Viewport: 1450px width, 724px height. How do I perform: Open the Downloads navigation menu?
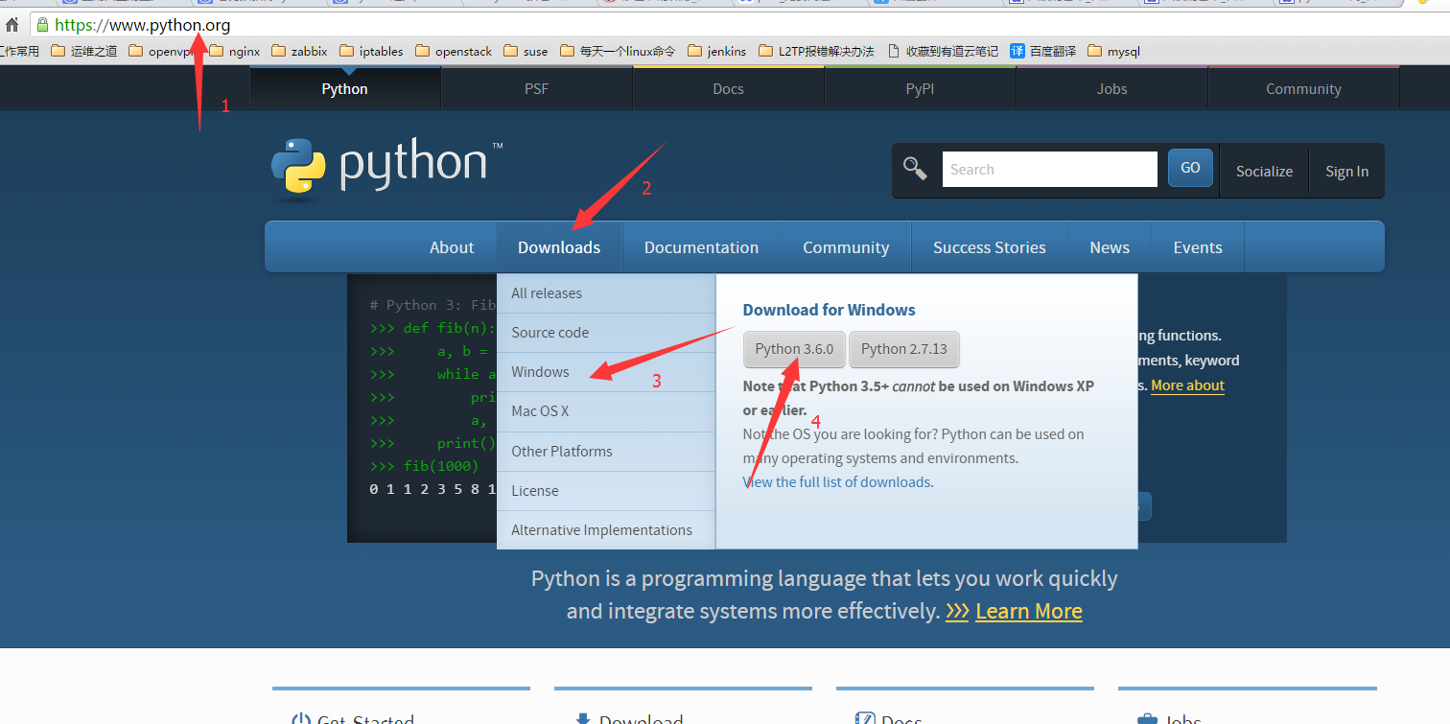(559, 247)
